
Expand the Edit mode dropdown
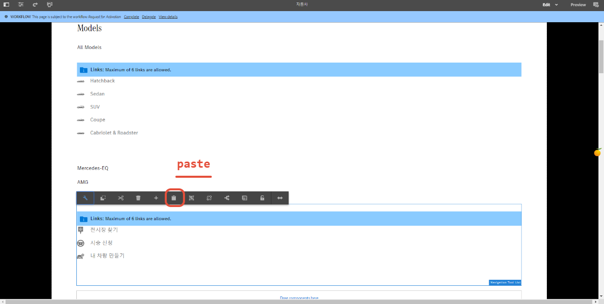pyautogui.click(x=550, y=5)
